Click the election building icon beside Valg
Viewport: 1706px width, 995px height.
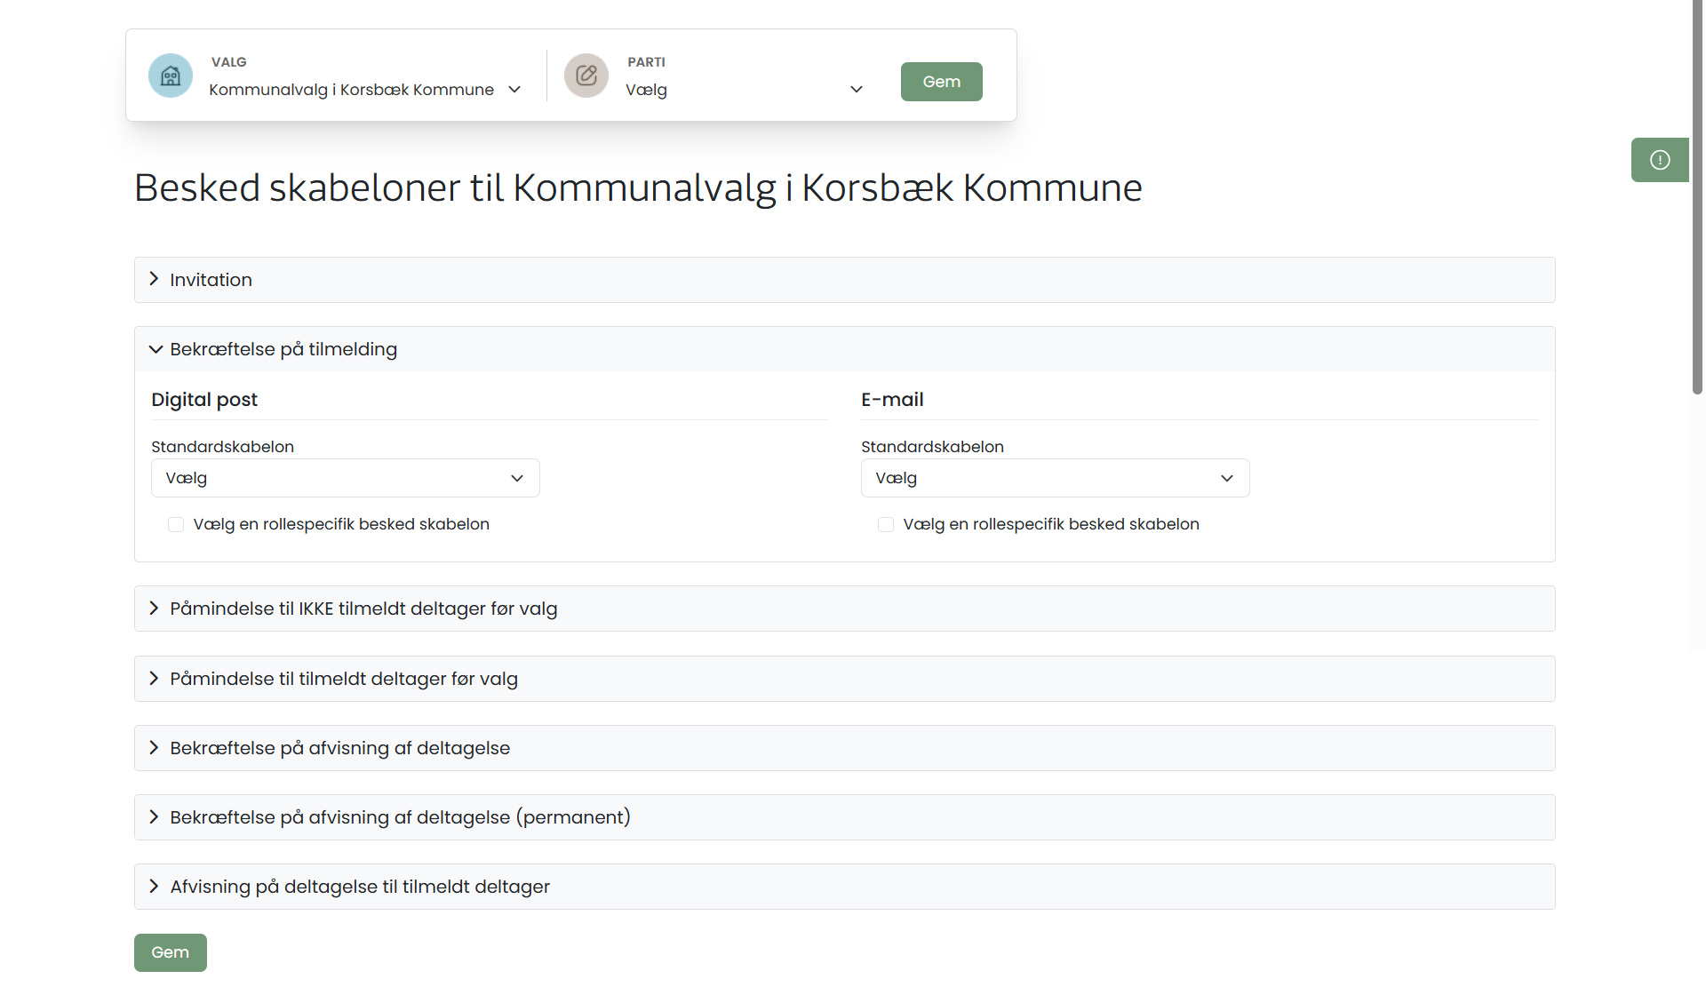click(171, 76)
